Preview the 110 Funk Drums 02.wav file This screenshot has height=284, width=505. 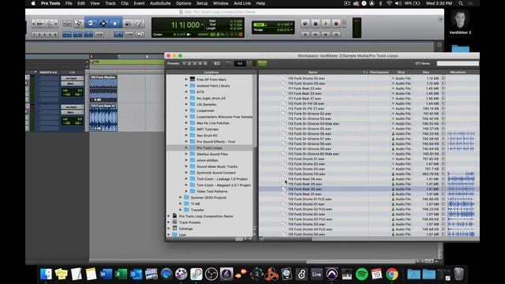click(443, 78)
